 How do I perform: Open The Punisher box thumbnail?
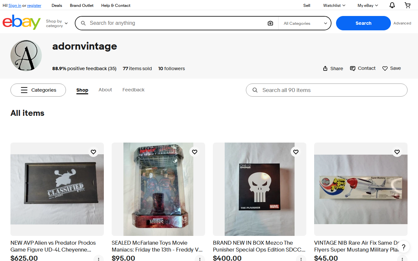pos(260,189)
